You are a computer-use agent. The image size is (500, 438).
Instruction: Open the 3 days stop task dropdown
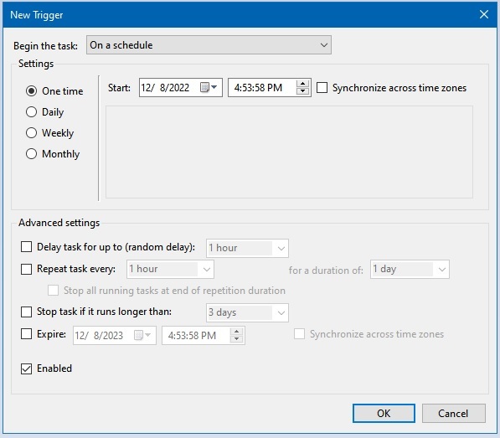point(247,312)
